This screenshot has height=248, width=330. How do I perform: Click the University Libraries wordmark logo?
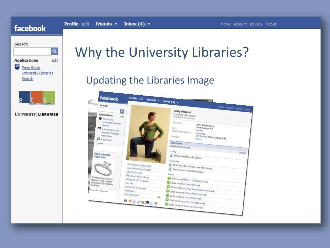point(36,114)
